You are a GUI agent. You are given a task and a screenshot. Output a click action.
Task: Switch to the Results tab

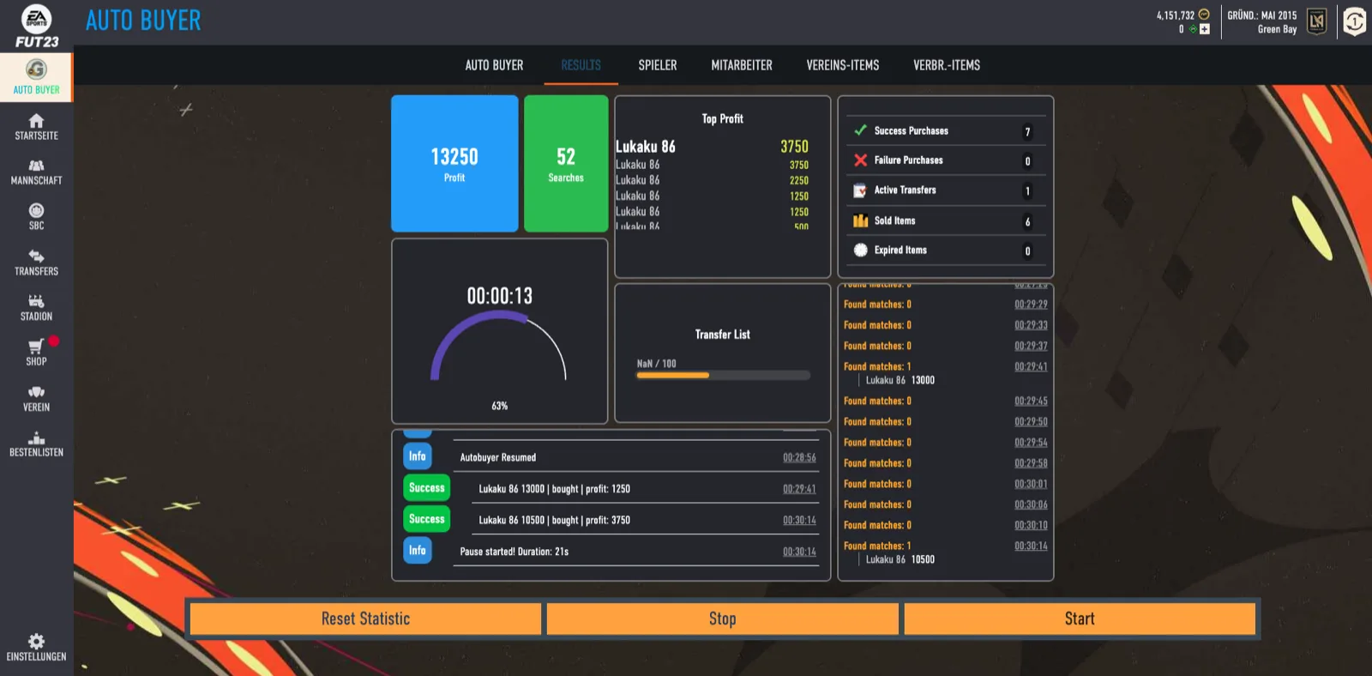581,65
